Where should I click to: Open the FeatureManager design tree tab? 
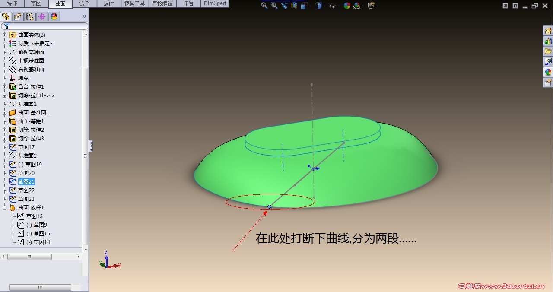6,16
